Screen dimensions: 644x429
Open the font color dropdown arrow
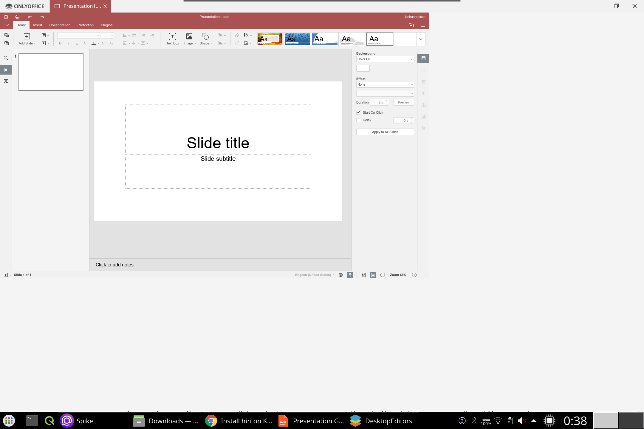[98, 43]
